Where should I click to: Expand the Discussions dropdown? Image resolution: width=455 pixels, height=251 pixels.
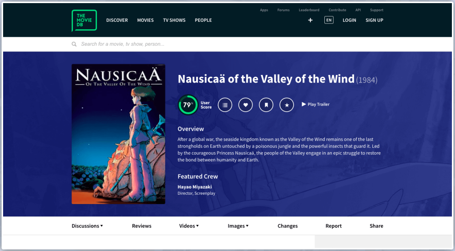tap(87, 226)
